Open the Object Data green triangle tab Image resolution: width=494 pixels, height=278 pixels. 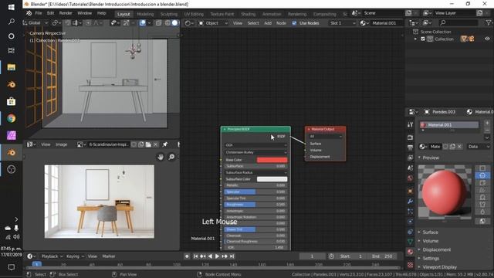tap(410, 242)
